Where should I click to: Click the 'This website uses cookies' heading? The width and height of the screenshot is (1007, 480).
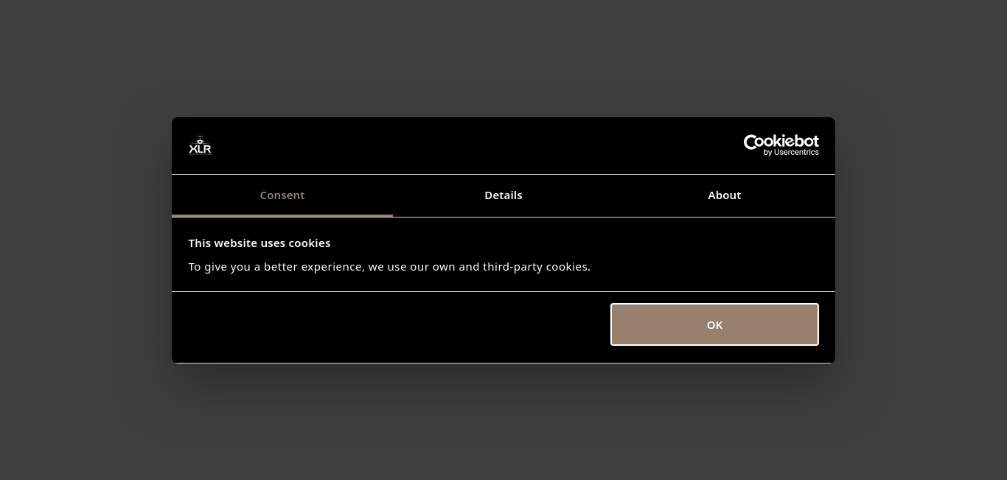point(259,243)
